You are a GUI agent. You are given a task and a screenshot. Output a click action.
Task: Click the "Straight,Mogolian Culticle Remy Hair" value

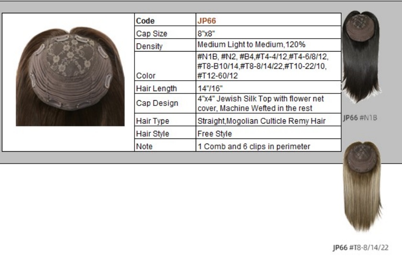261,121
